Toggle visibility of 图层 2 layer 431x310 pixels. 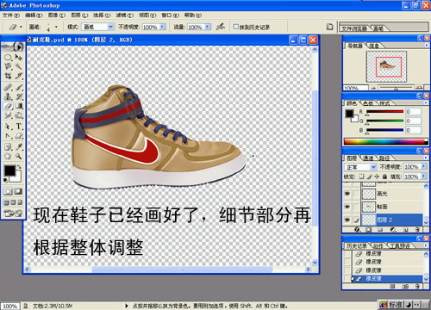[347, 220]
